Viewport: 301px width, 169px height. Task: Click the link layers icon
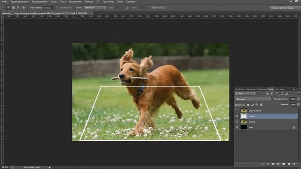[x=262, y=164]
